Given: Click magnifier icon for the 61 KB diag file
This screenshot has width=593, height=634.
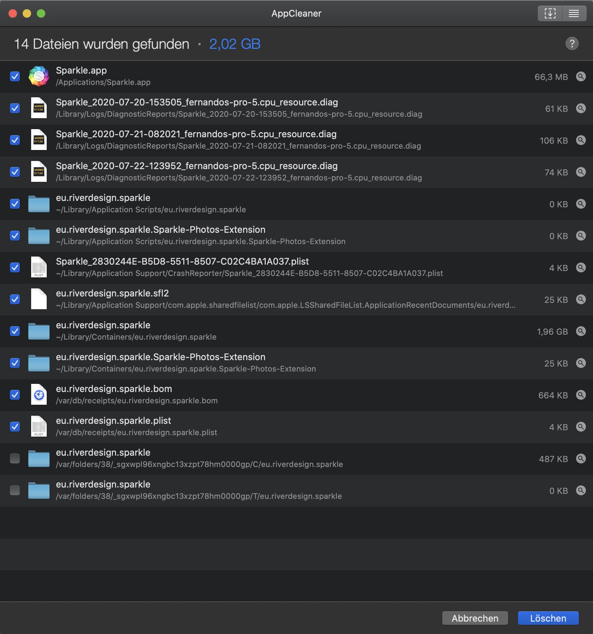Looking at the screenshot, I should point(581,108).
